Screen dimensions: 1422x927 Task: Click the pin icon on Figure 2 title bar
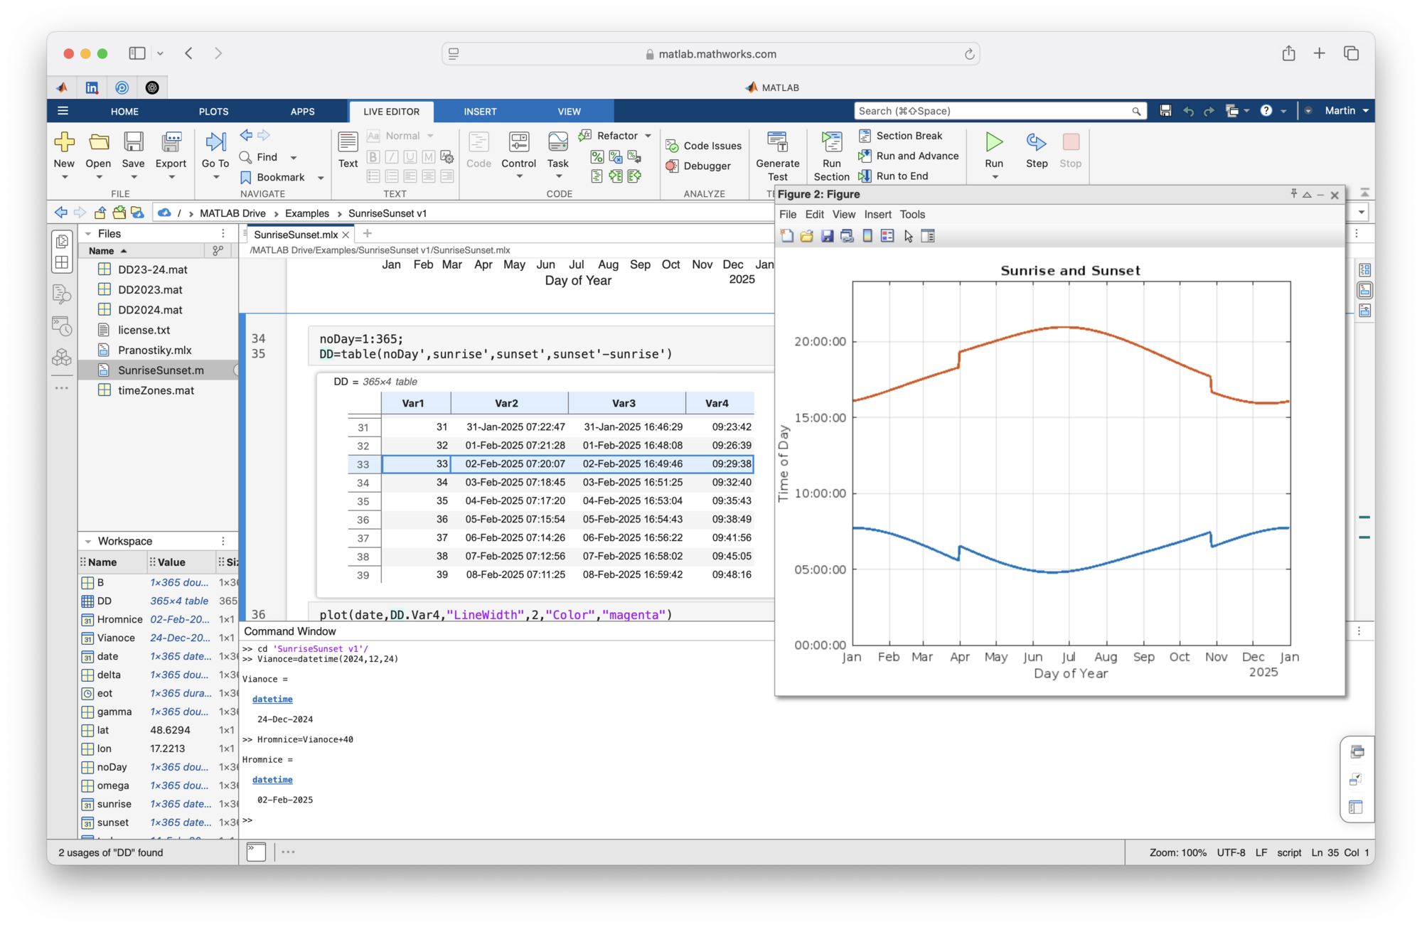(x=1293, y=194)
